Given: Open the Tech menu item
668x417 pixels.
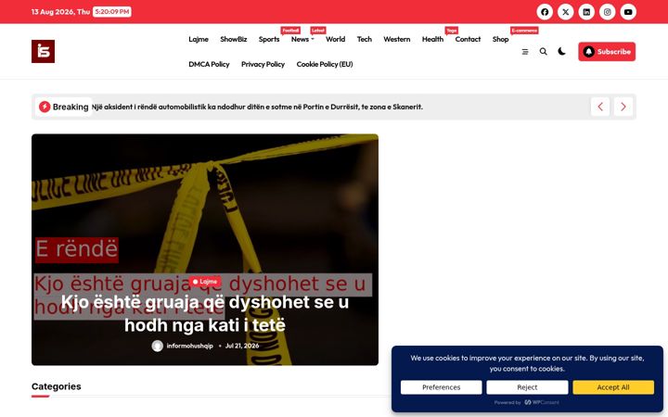Looking at the screenshot, I should pos(365,39).
